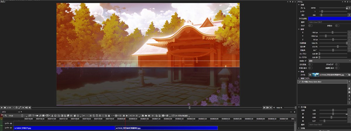Add a video effect with plus button

click(349, 82)
